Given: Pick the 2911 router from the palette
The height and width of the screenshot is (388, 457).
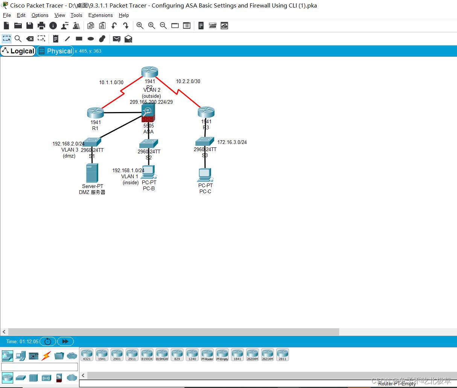Looking at the screenshot, I should (x=132, y=355).
